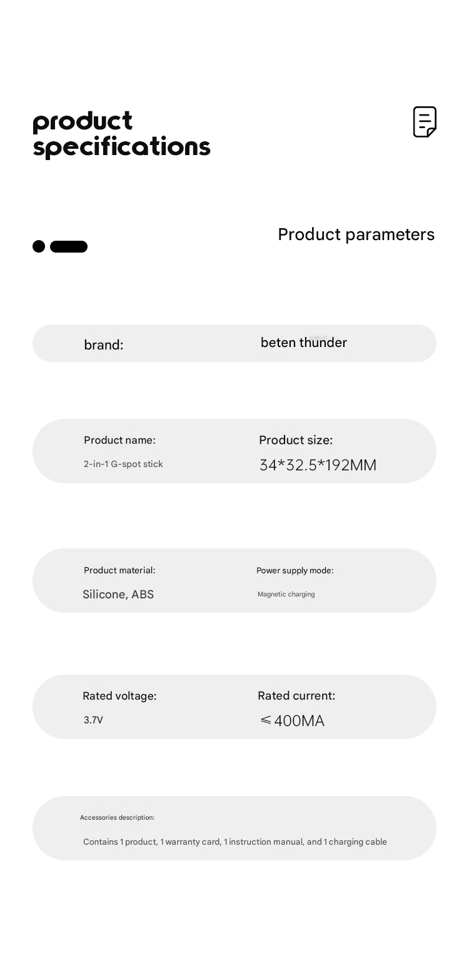
Task: Click the 'Power supply mode:' label
Action: pyautogui.click(x=295, y=570)
